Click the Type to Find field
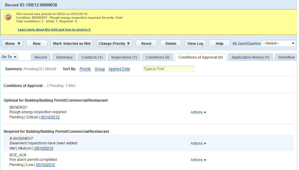299x170 pixels. click(168, 69)
